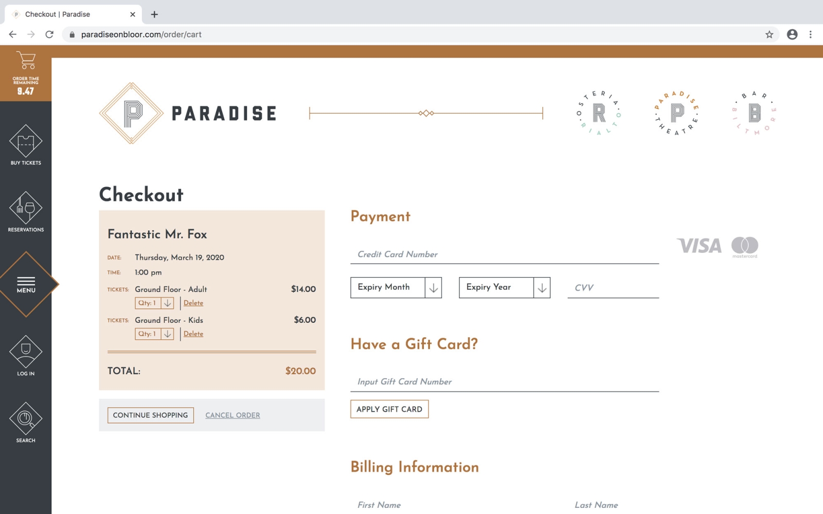Go forward in browser history
Image resolution: width=823 pixels, height=514 pixels.
pyautogui.click(x=31, y=34)
